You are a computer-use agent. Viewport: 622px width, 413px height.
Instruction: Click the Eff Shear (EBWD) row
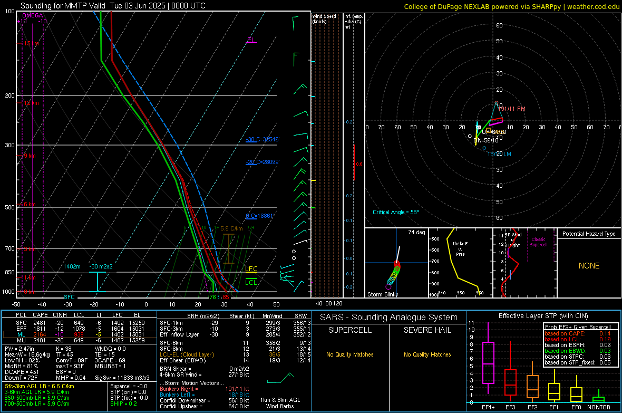click(235, 361)
